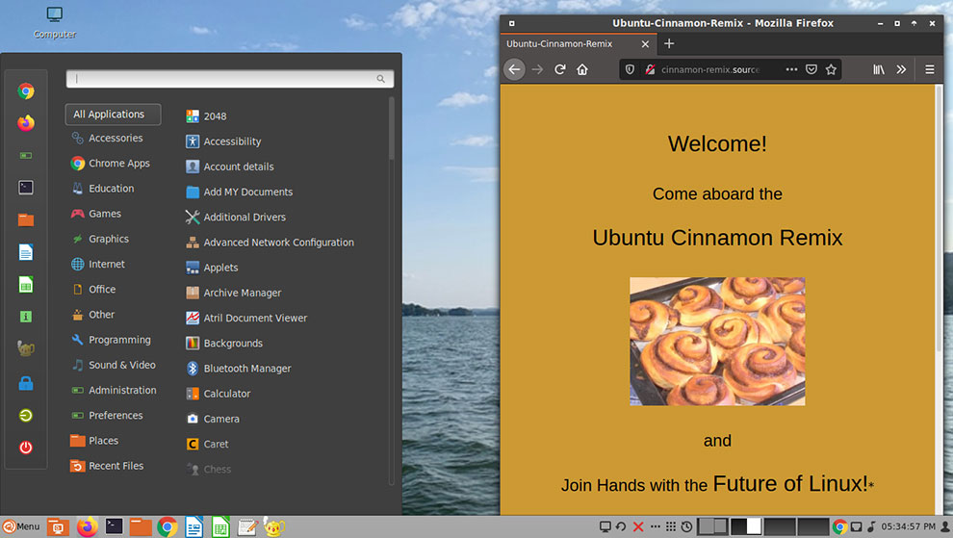
Task: Reload the Firefox page
Action: pos(559,69)
